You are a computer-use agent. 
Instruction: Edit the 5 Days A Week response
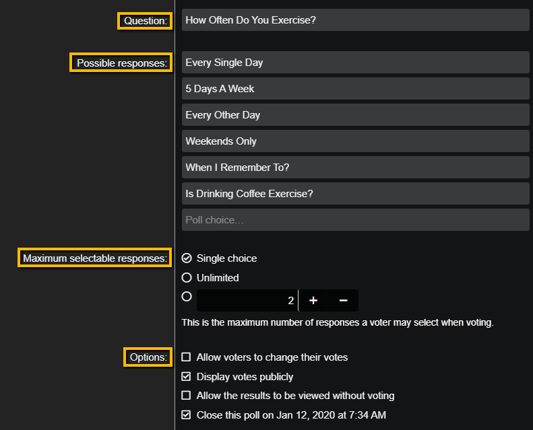(x=355, y=89)
